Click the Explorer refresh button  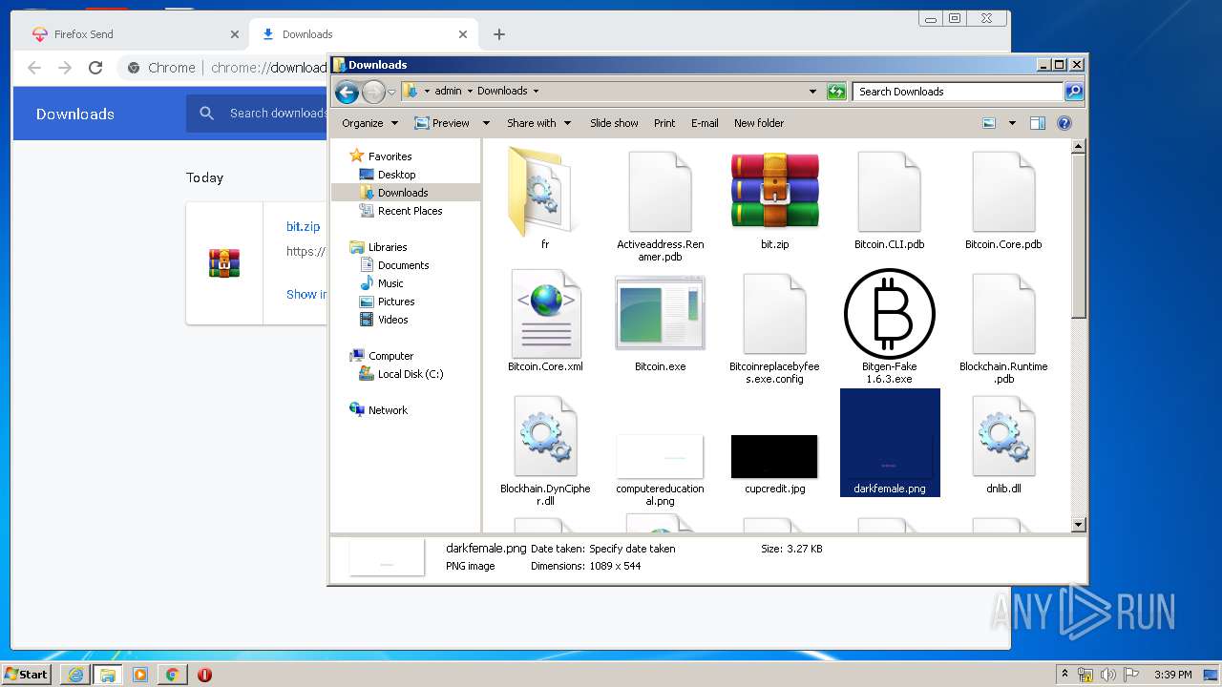click(836, 92)
